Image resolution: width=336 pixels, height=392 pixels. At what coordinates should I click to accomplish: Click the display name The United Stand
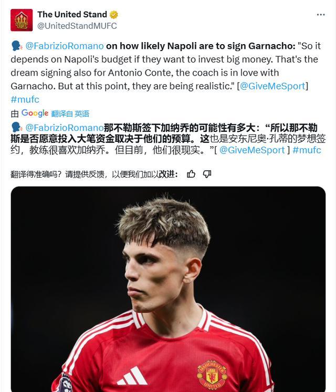pos(72,15)
